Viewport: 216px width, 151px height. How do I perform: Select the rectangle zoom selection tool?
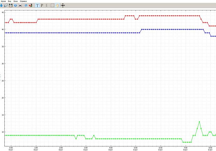point(52,6)
